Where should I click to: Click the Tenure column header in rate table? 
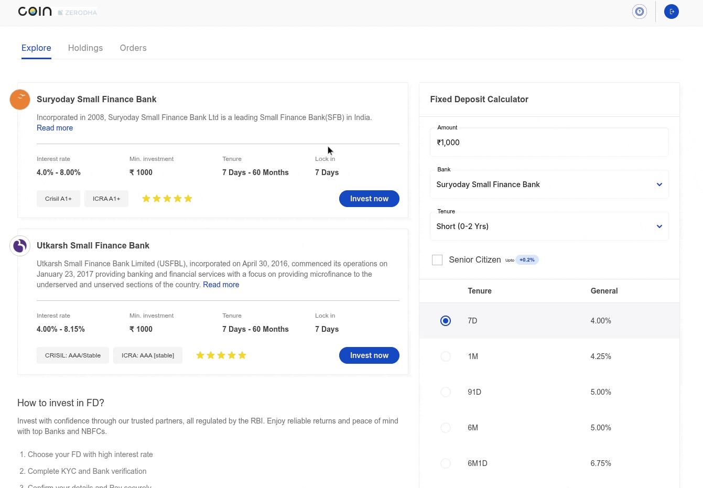pyautogui.click(x=480, y=291)
